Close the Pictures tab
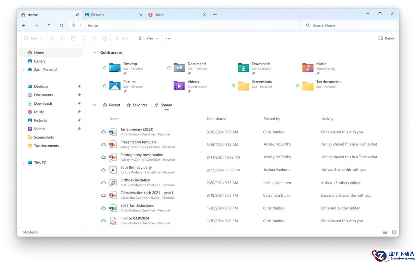The height and width of the screenshot is (262, 416). [x=141, y=15]
